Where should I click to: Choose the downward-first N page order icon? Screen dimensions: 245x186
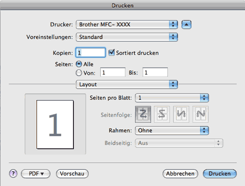pyautogui.click(x=181, y=114)
